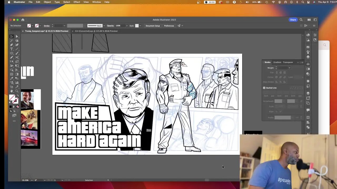337x189 pixels.
Task: Reset default fill and stroke
Action: [x=10, y=103]
